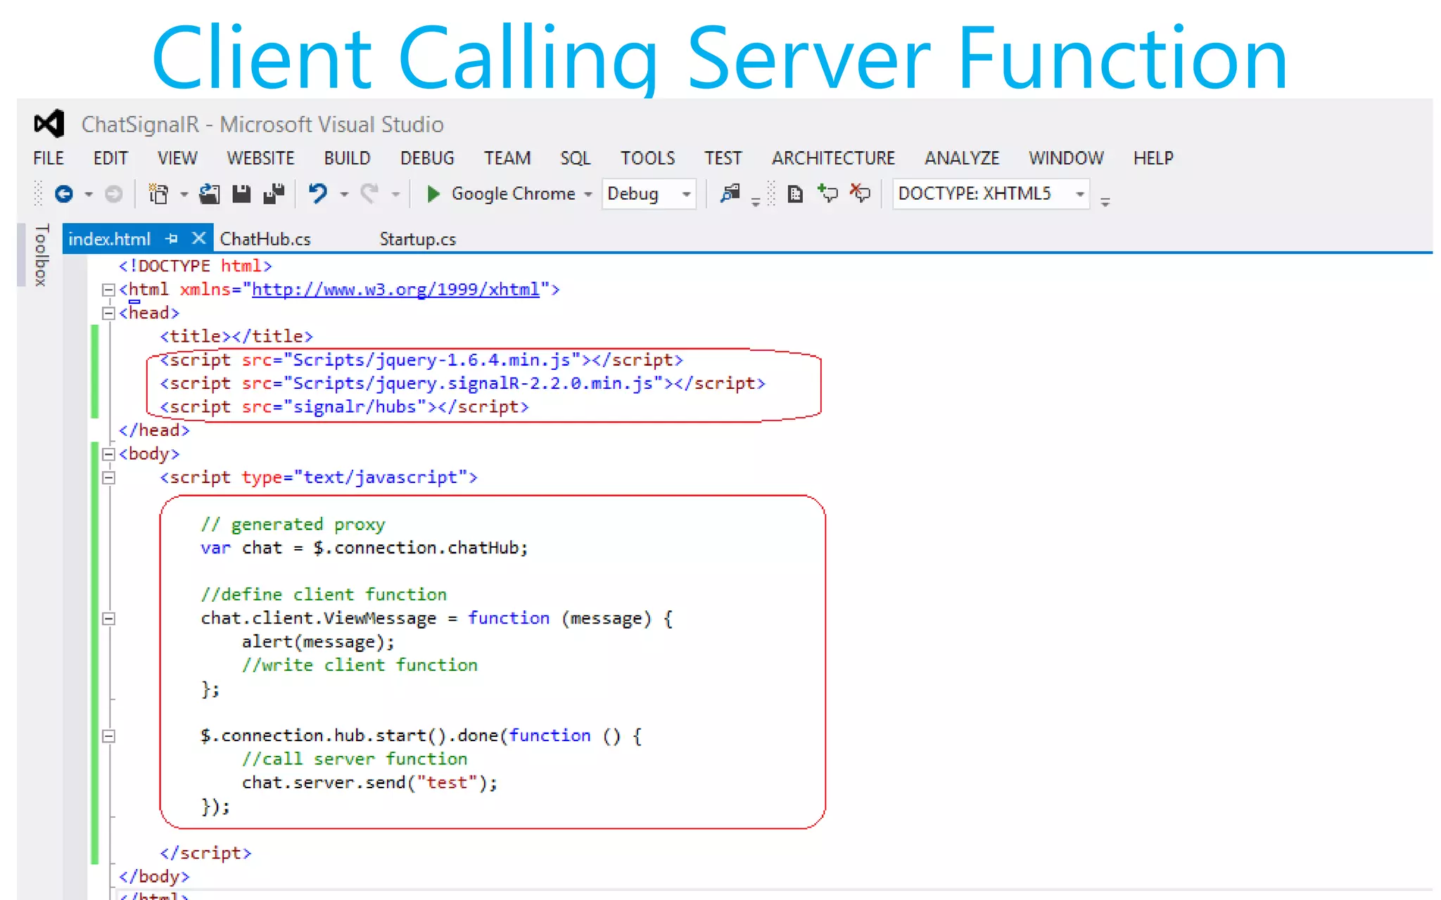Click the chat.server.send("test"); line
The image size is (1441, 900).
369,783
